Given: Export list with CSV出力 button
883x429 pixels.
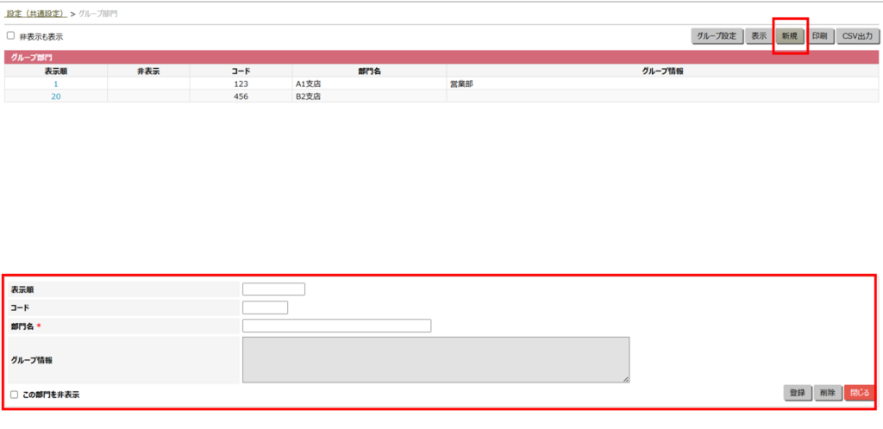Looking at the screenshot, I should point(857,36).
